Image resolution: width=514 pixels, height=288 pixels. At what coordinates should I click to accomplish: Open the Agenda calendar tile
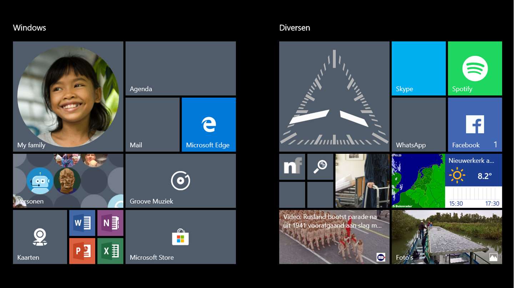[181, 68]
